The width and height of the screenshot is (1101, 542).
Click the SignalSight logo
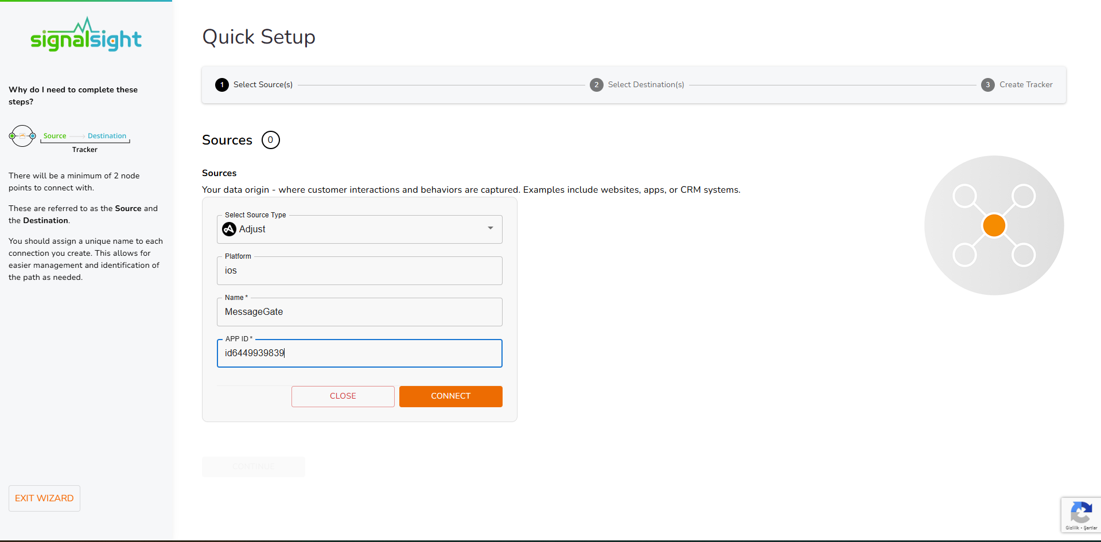(86, 34)
